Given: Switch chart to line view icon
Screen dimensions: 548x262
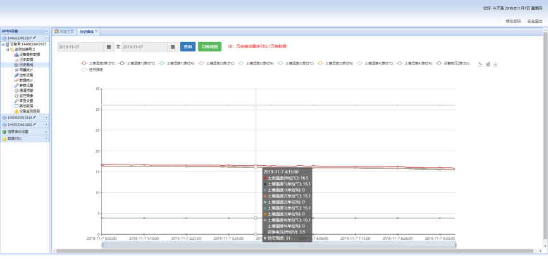Looking at the screenshot, I should [x=480, y=64].
